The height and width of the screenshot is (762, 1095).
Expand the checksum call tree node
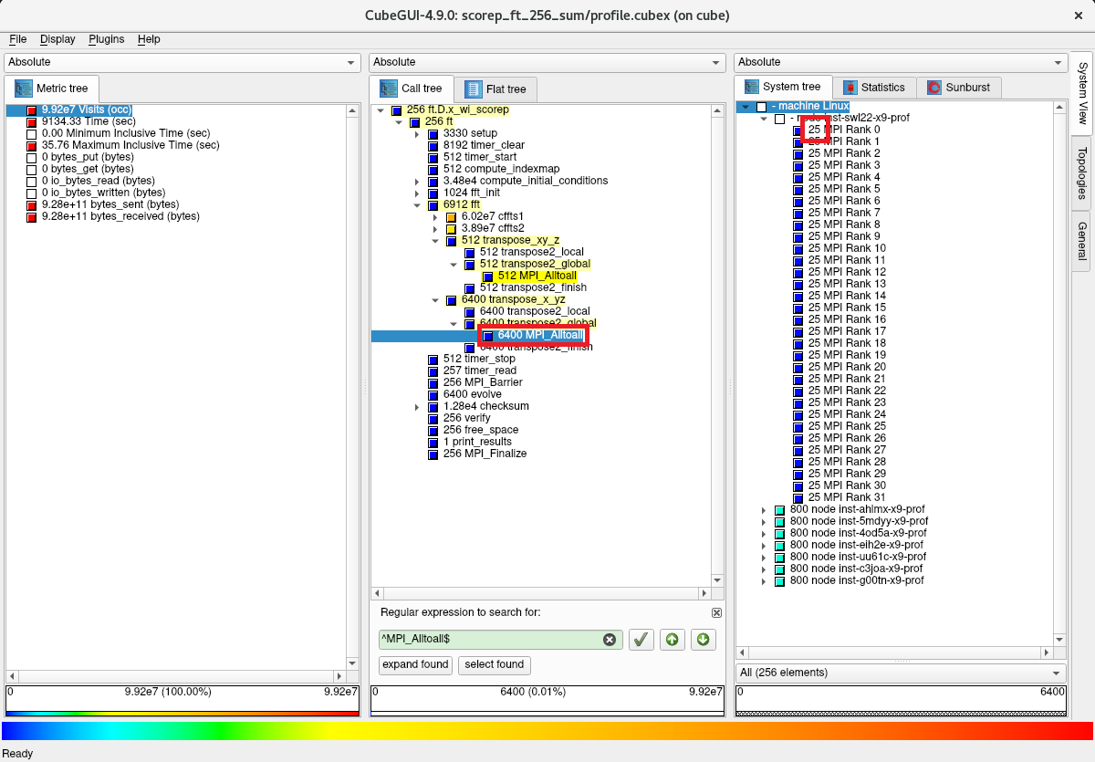[x=417, y=407]
